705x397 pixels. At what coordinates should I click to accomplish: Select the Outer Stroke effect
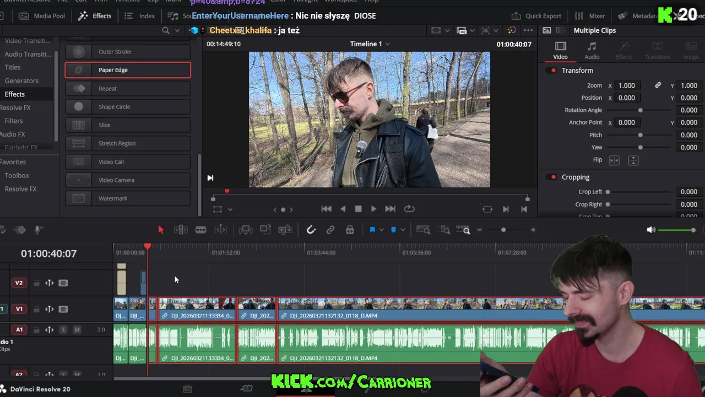click(128, 52)
